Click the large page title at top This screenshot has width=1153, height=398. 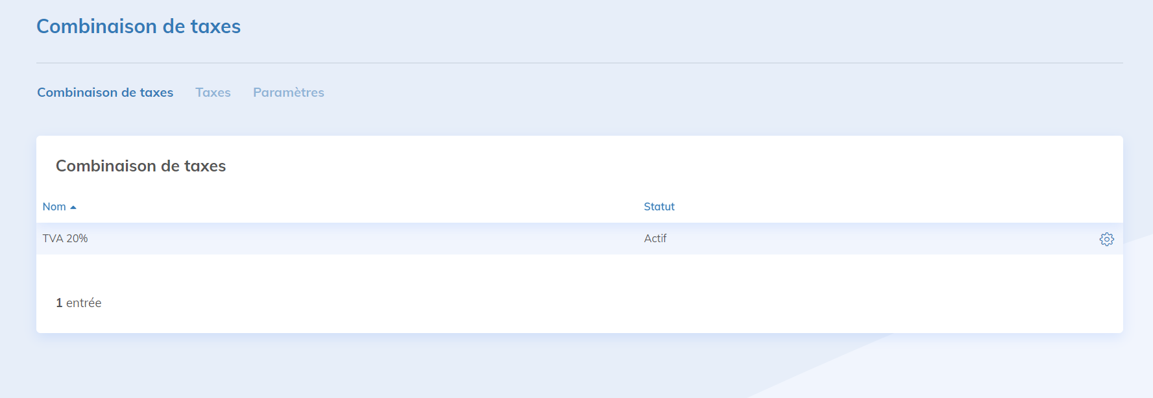pyautogui.click(x=138, y=27)
